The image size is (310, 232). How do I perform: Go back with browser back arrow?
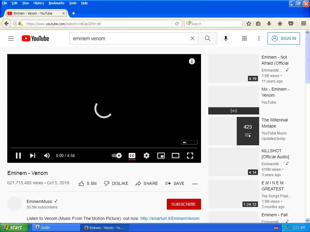(x=6, y=24)
